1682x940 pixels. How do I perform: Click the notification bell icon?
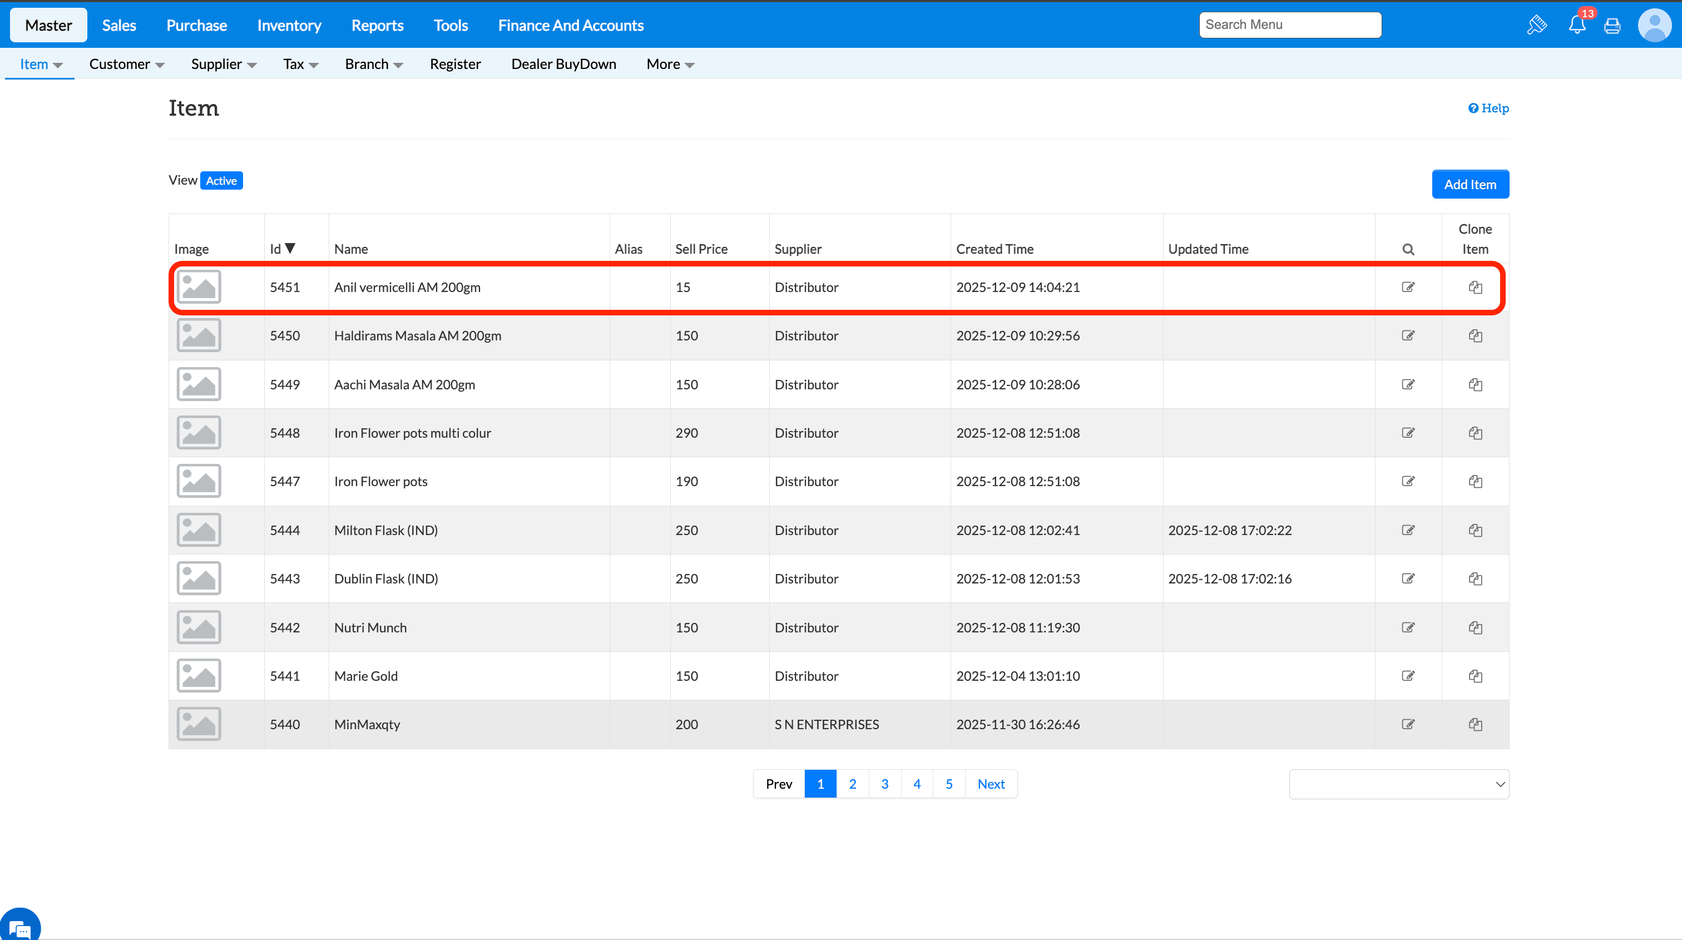pyautogui.click(x=1576, y=25)
